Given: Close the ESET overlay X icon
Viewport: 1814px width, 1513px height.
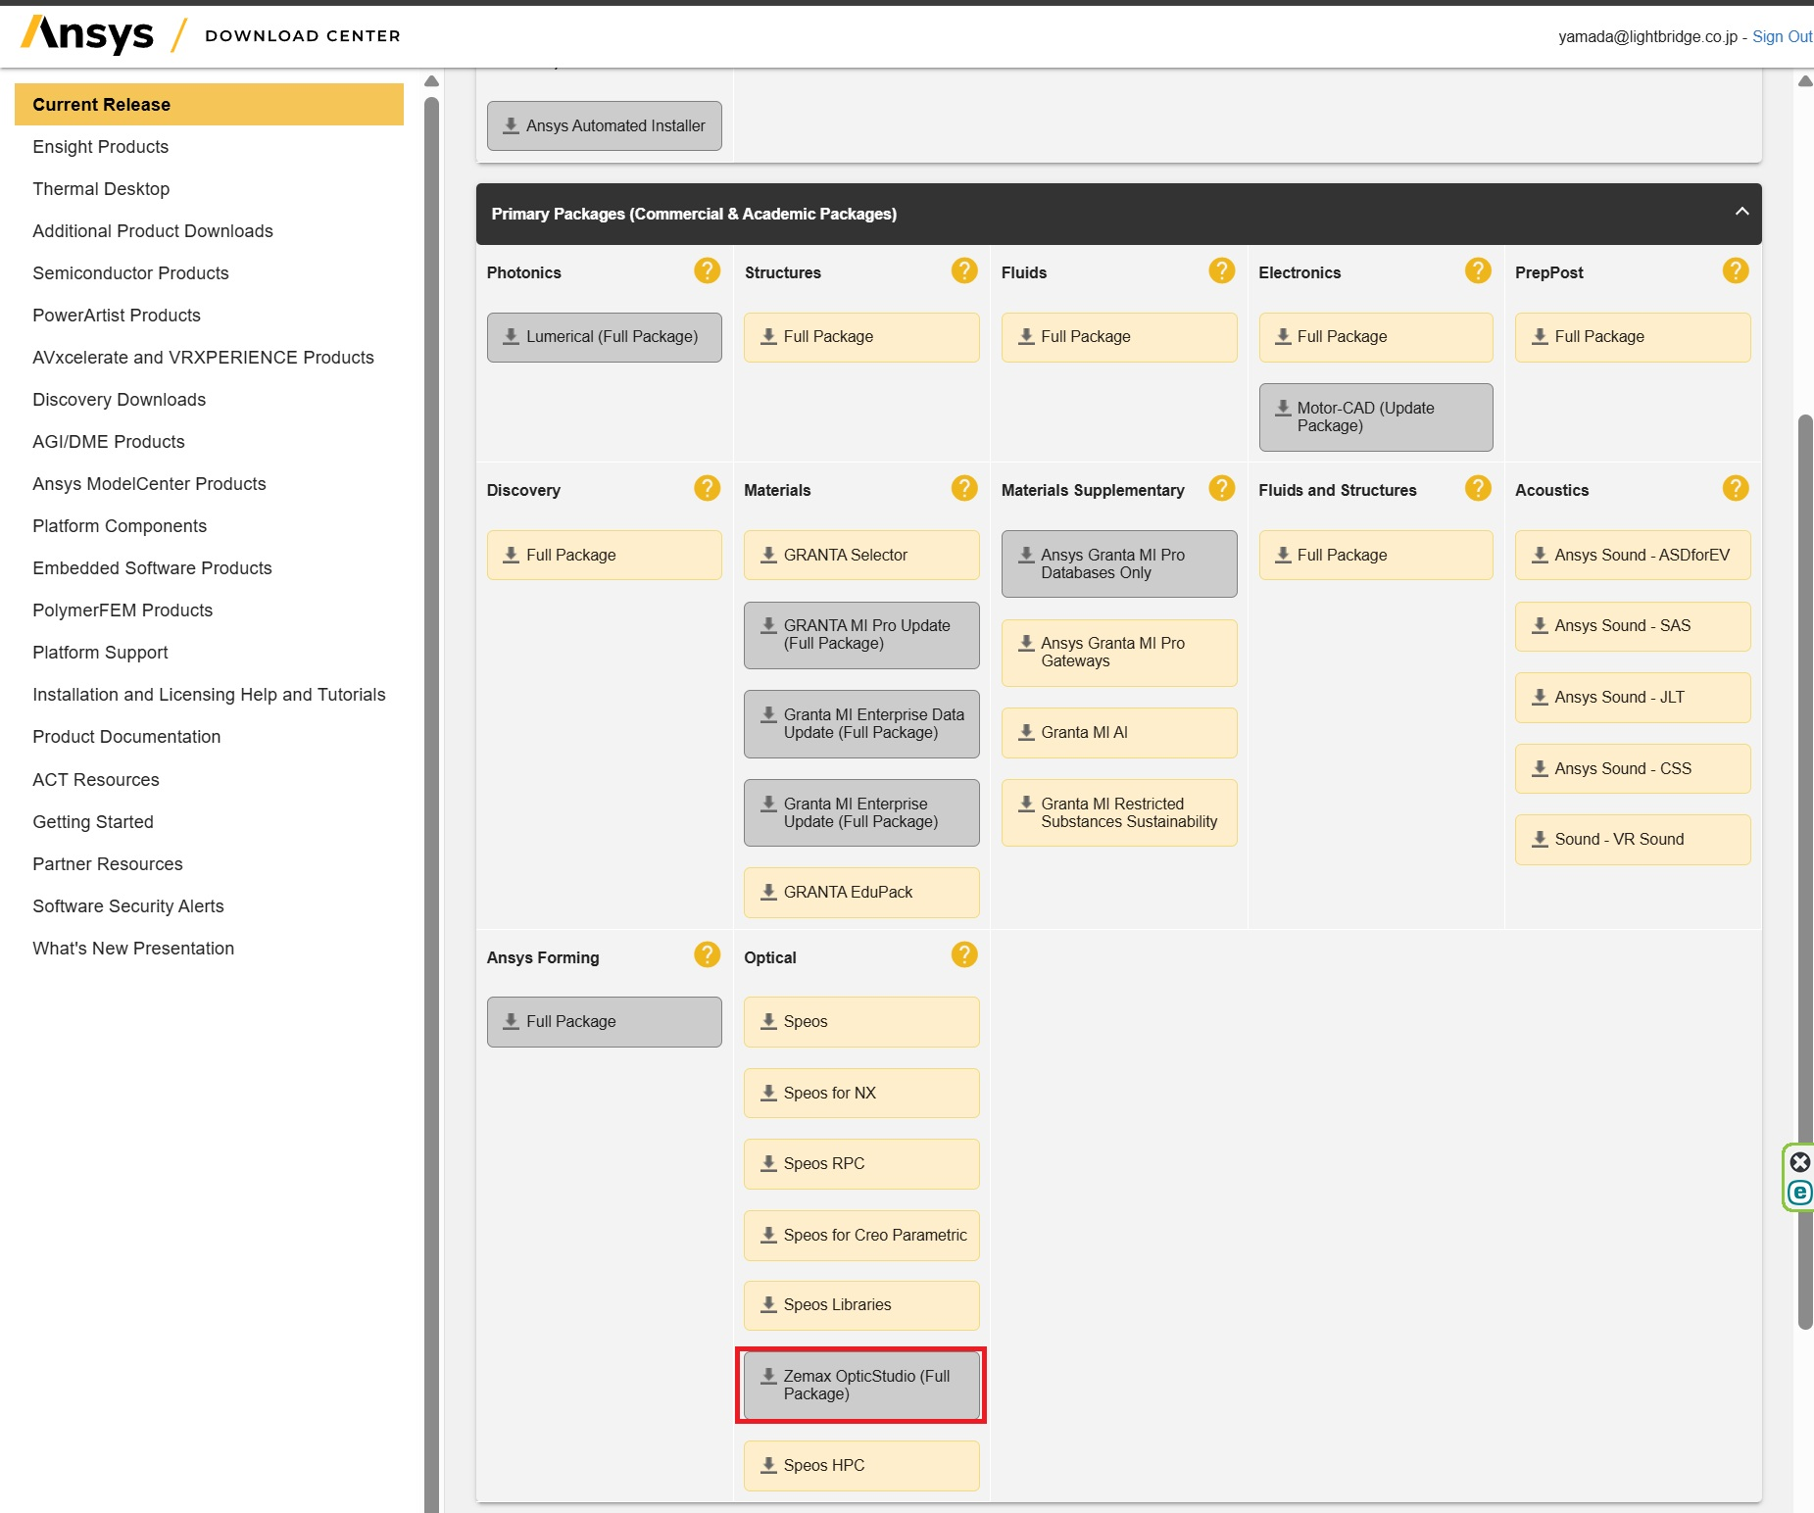Looking at the screenshot, I should tap(1800, 1162).
